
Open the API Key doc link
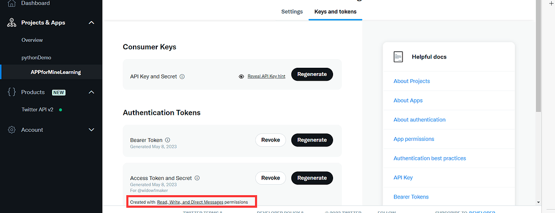[x=403, y=178]
